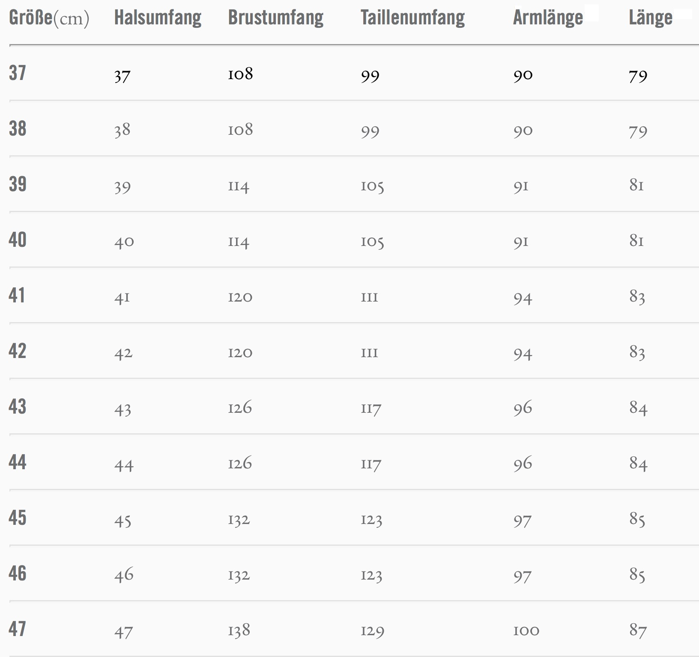This screenshot has width=699, height=657.
Task: Select Taillenumfang value 129 in row 47
Action: click(x=372, y=630)
